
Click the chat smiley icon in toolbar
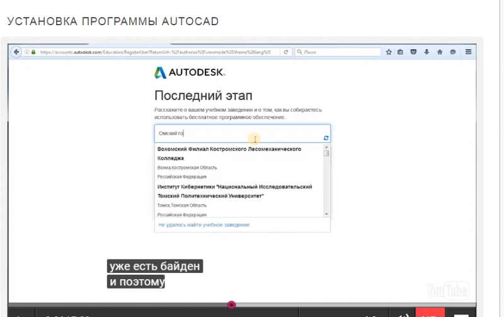click(x=452, y=52)
